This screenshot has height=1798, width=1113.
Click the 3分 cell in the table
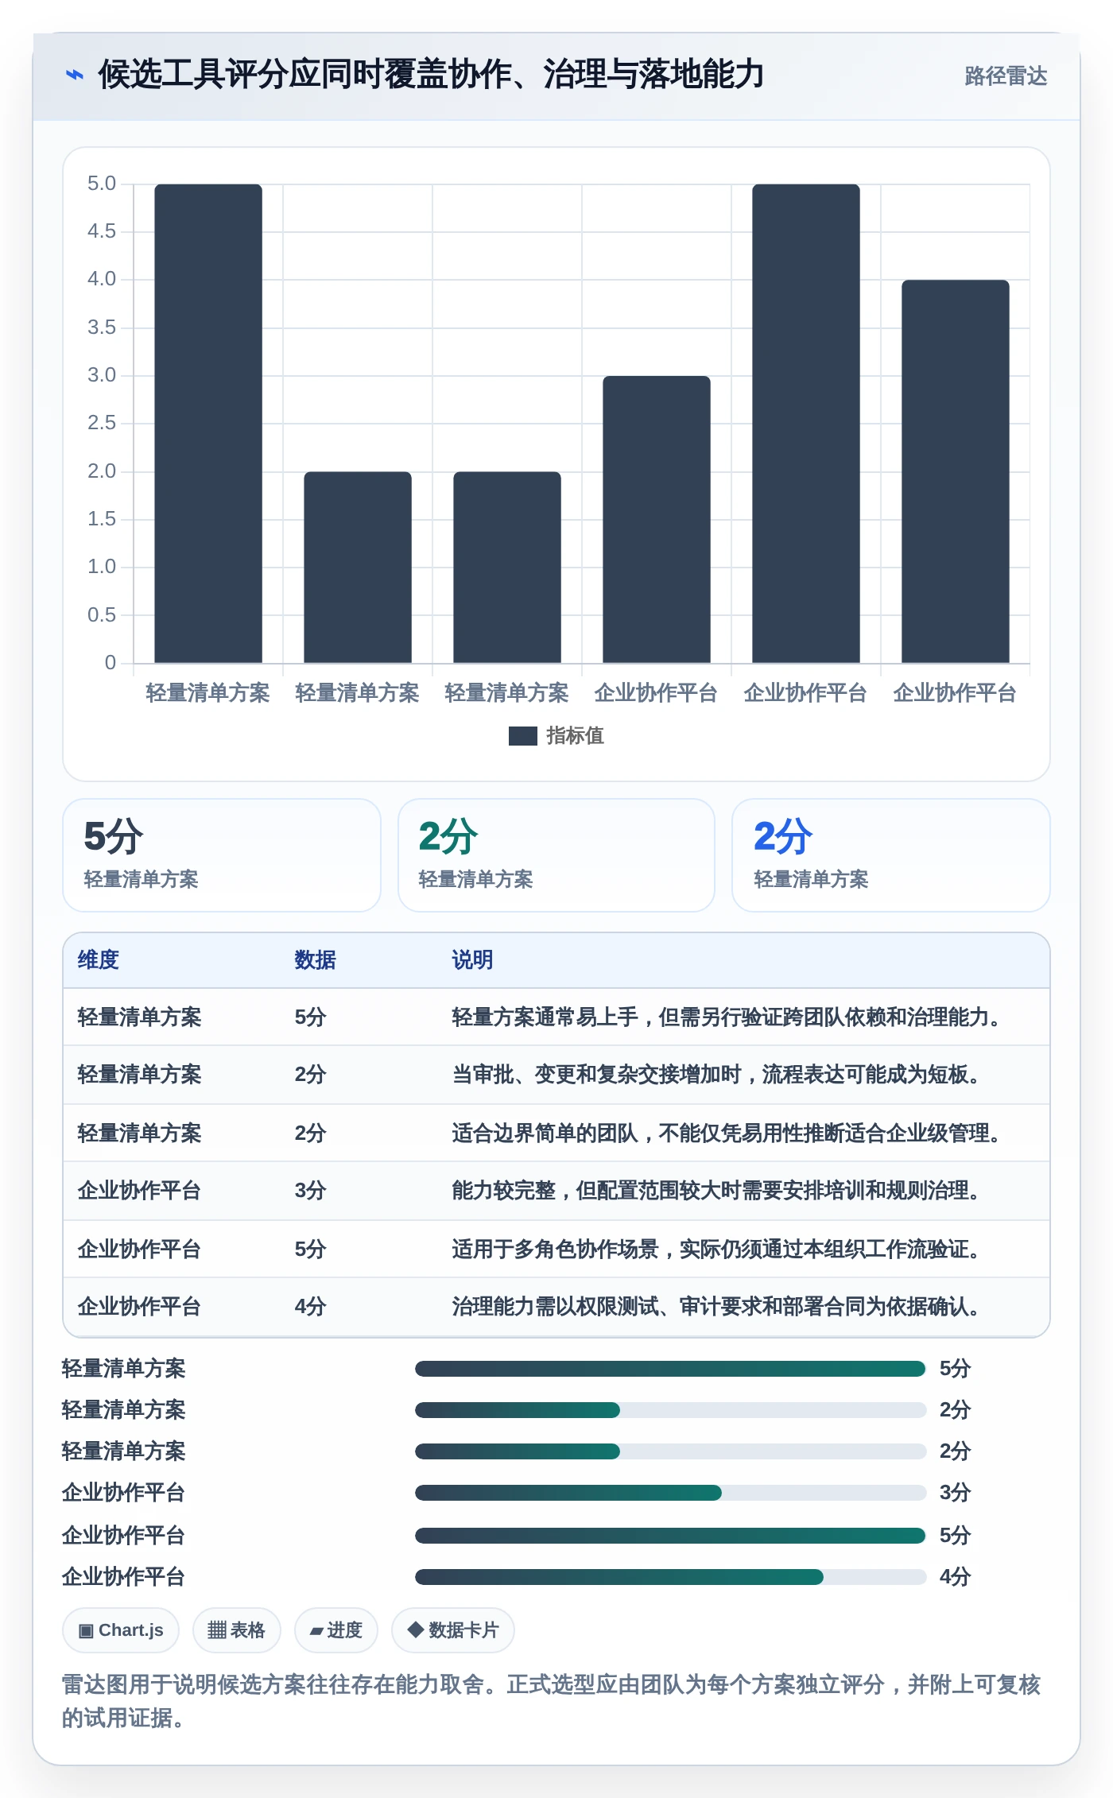(310, 1191)
